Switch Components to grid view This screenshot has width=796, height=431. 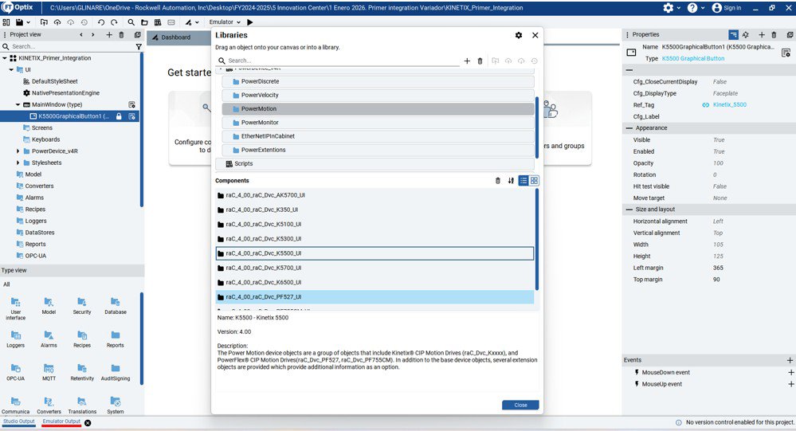[534, 181]
